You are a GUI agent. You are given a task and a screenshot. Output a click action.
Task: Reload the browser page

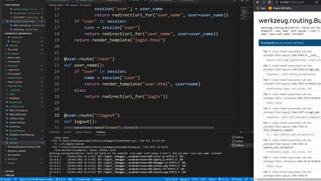[270, 2]
